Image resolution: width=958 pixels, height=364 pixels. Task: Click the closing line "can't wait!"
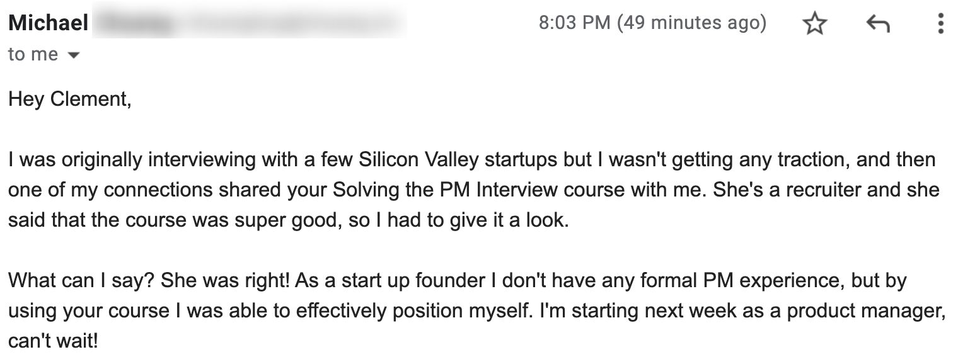53,342
